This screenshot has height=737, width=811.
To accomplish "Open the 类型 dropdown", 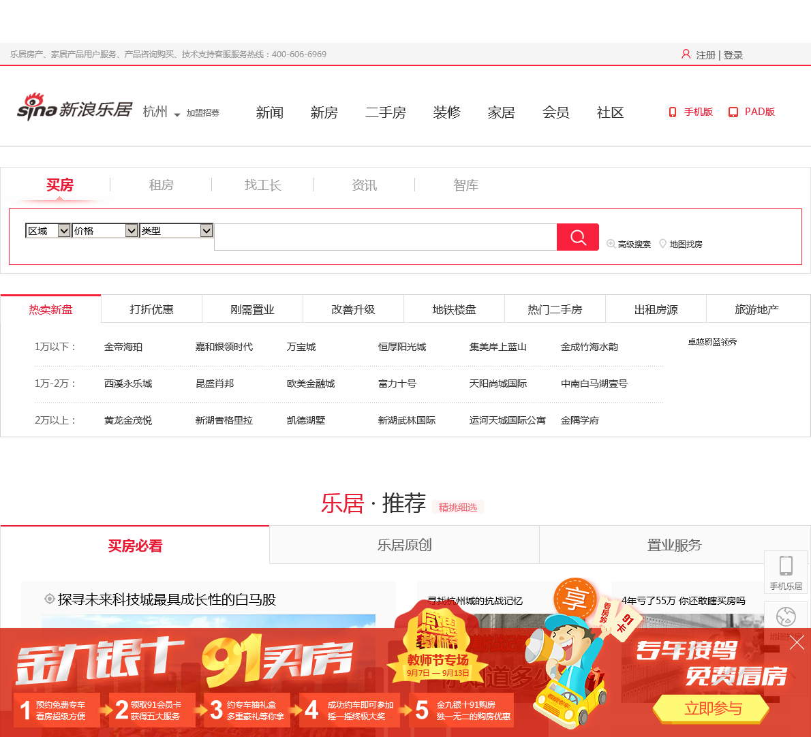I will (176, 230).
